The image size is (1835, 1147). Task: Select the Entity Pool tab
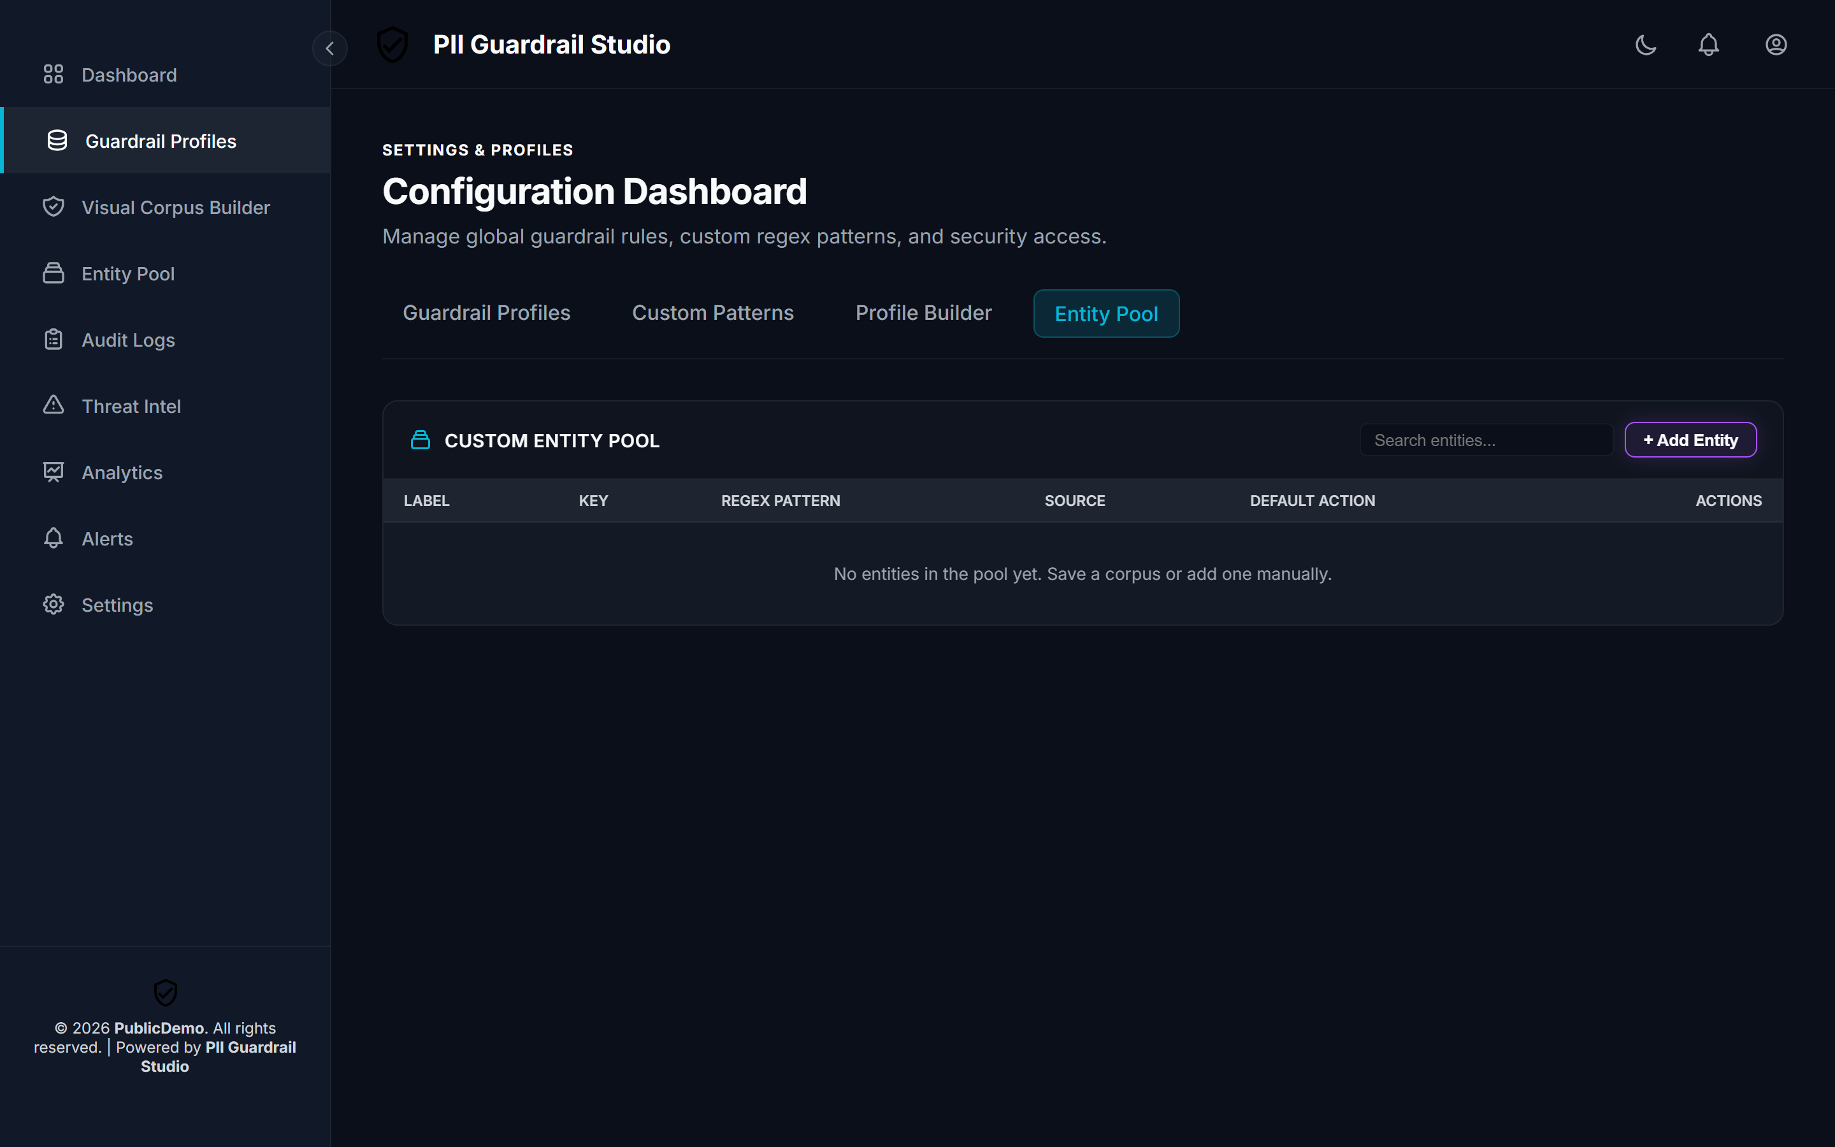pos(1106,314)
